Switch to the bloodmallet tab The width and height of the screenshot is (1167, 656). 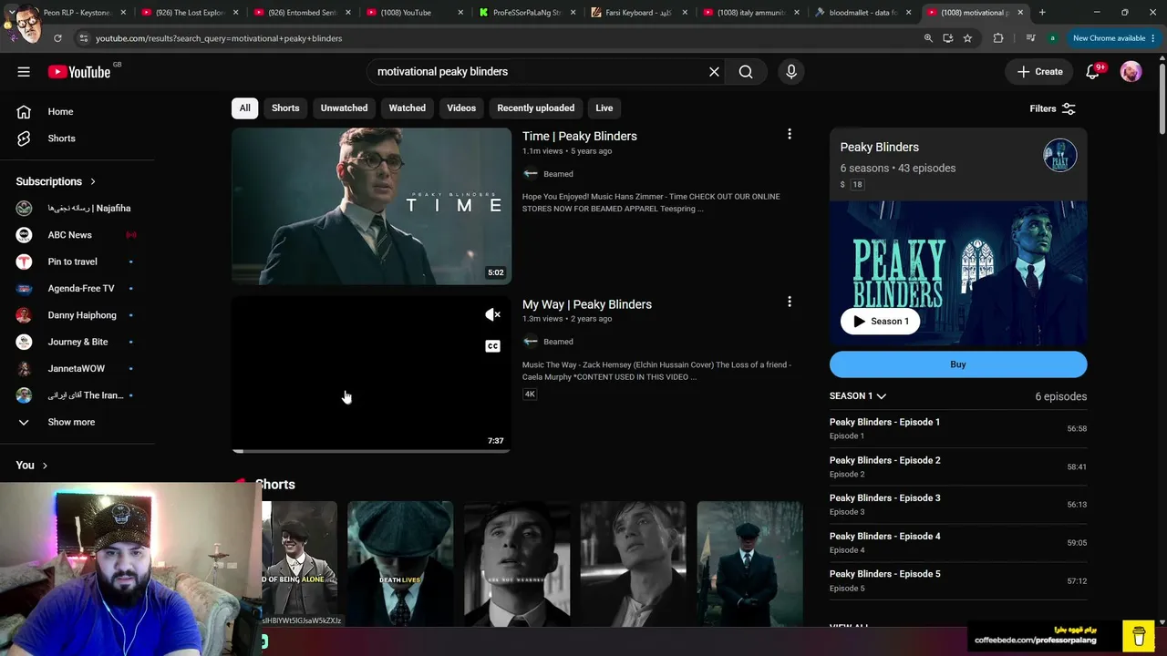click(864, 13)
